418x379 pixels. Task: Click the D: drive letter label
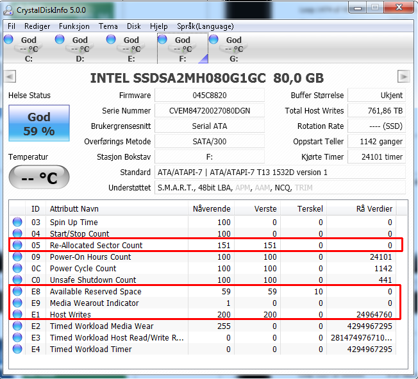[x=80, y=58]
